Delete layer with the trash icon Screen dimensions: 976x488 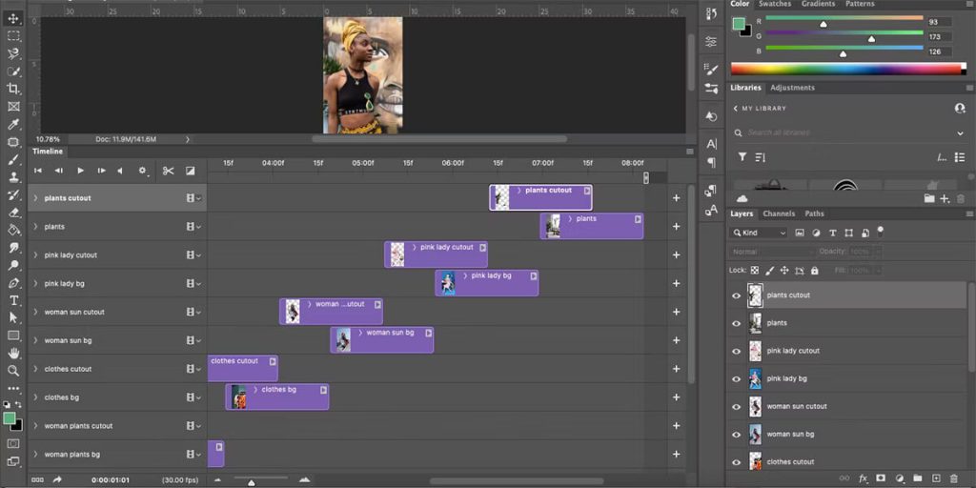point(959,478)
